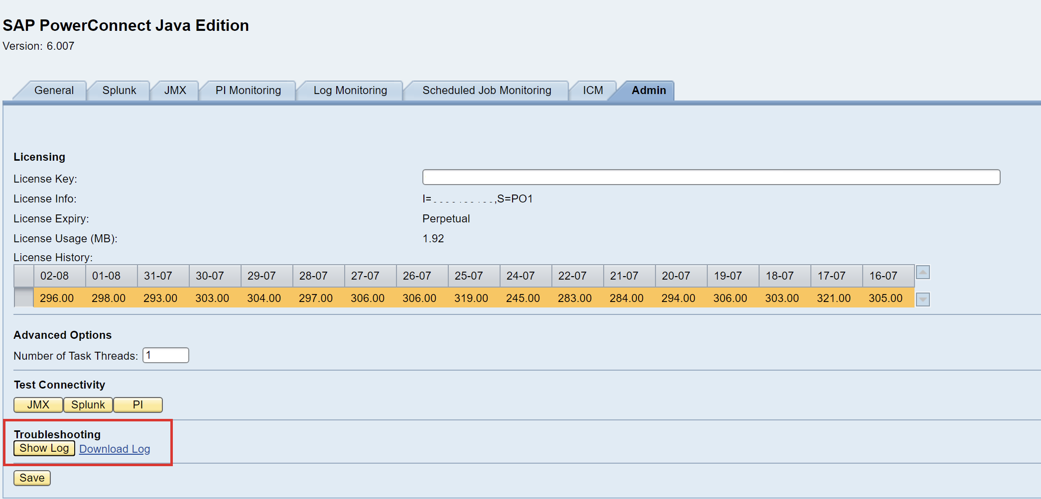Select the JMX monitoring tab
The width and height of the screenshot is (1041, 499).
coord(174,90)
